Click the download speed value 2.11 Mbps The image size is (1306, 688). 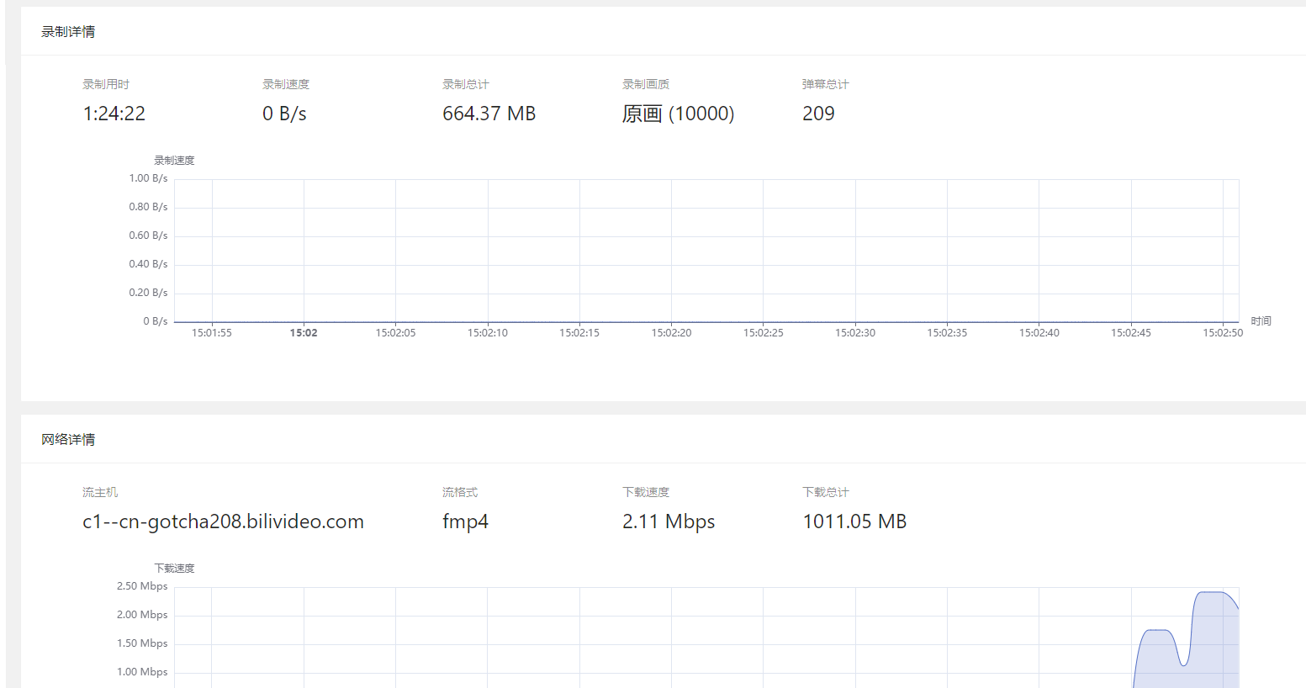(x=668, y=521)
